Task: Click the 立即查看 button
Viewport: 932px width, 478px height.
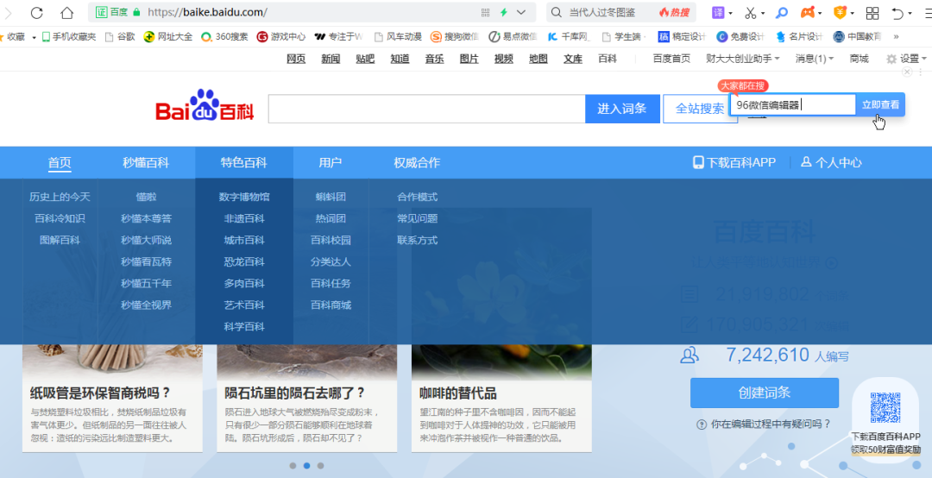Action: (880, 104)
